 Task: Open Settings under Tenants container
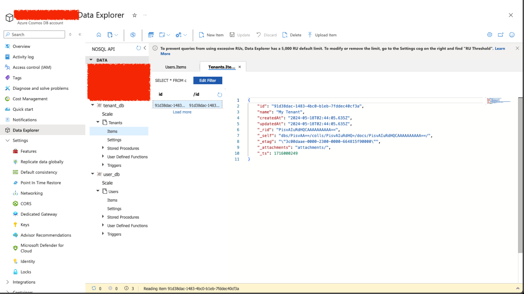(x=114, y=140)
